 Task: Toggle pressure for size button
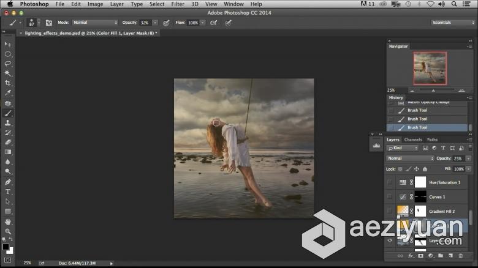click(228, 23)
